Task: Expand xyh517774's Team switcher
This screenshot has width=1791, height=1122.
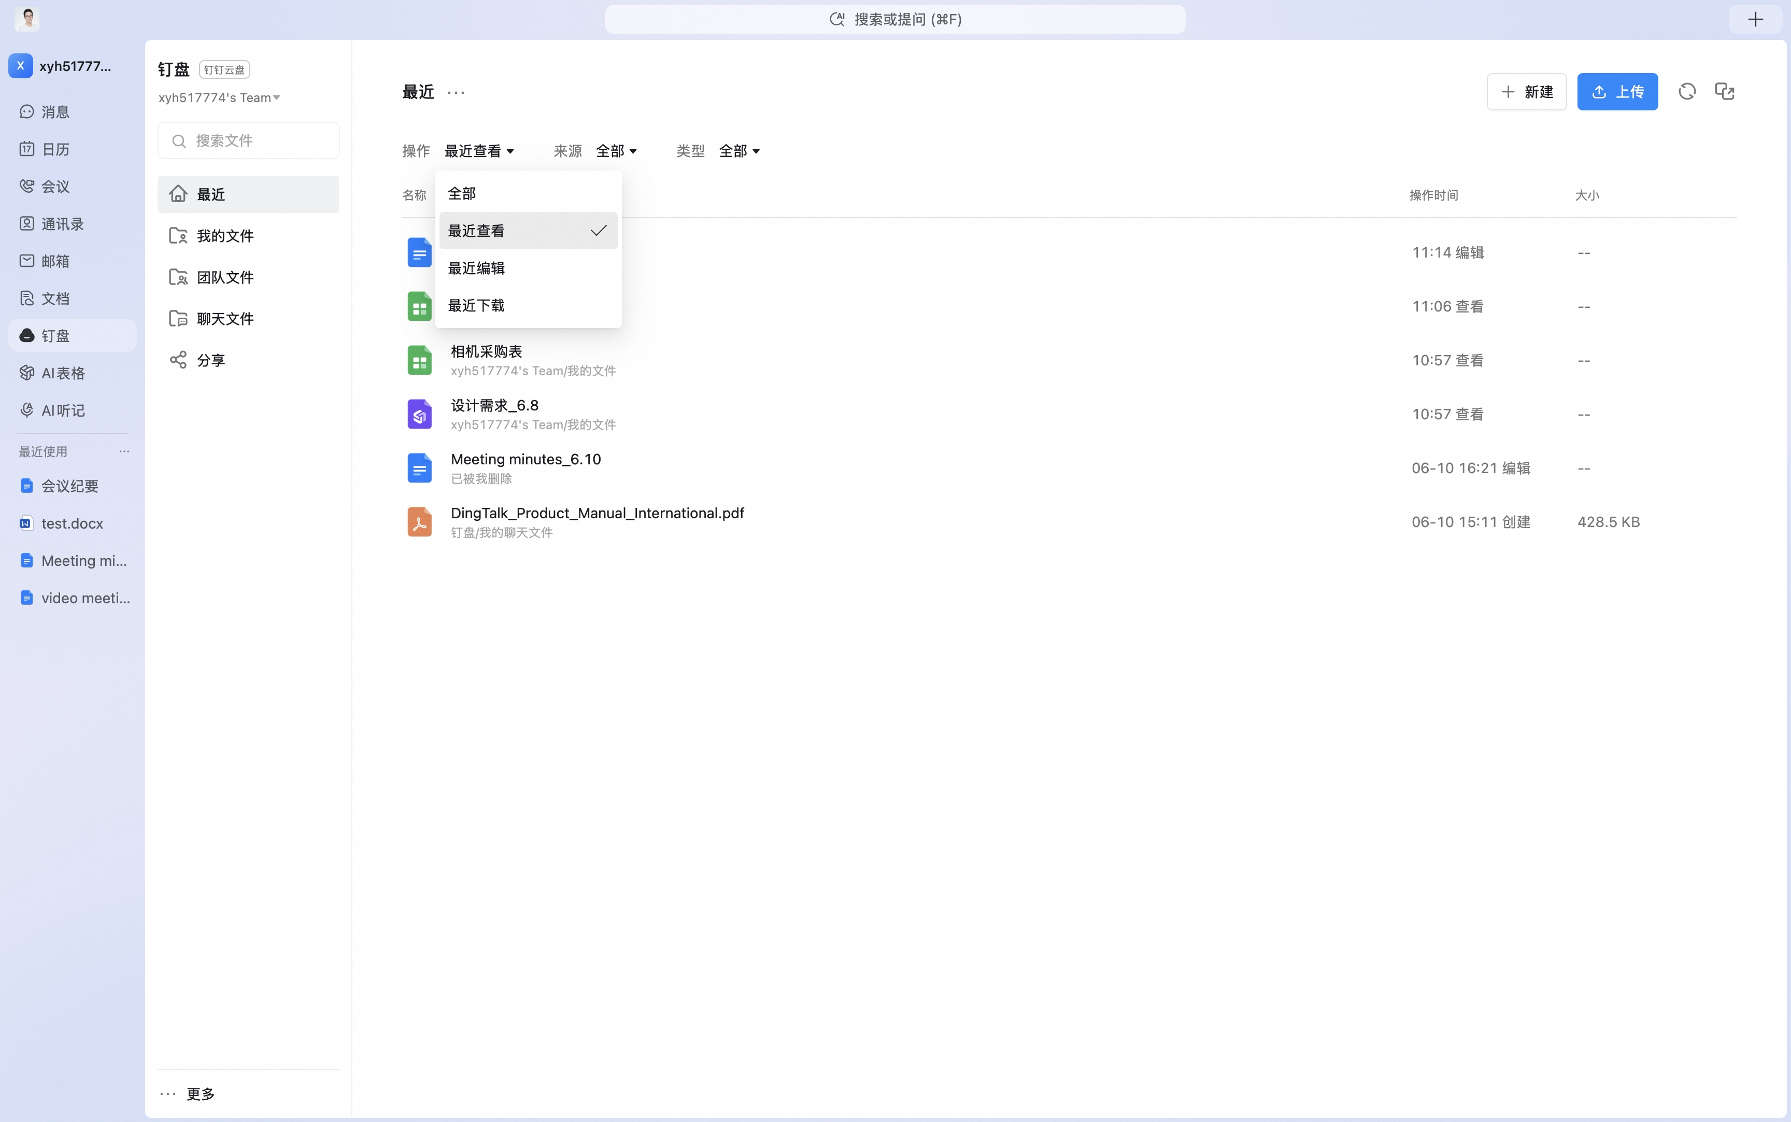Action: click(219, 97)
